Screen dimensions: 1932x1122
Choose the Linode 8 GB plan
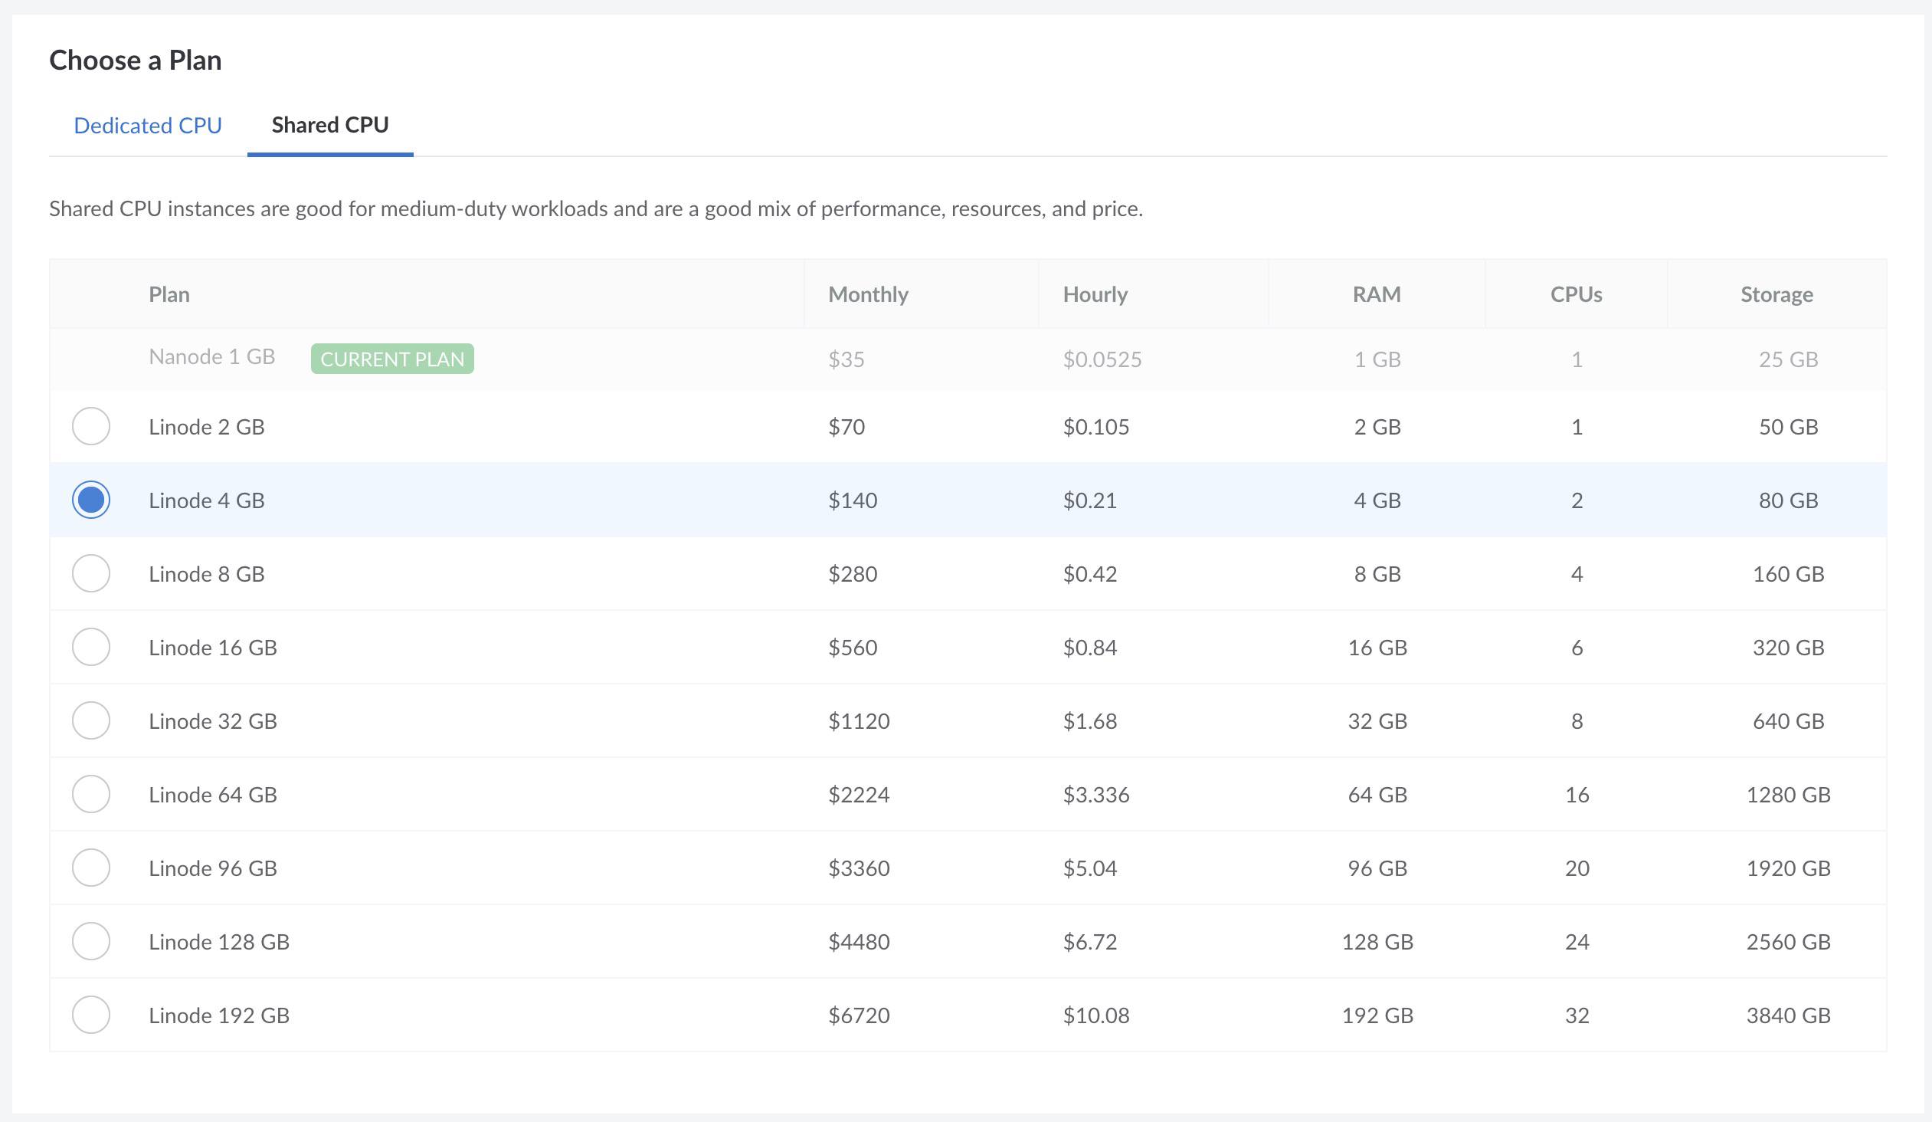[x=90, y=573]
